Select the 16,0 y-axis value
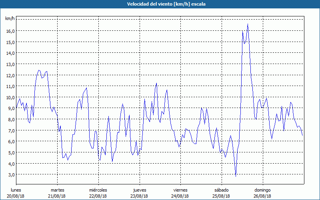The width and height of the screenshot is (320, 200). tap(10, 31)
